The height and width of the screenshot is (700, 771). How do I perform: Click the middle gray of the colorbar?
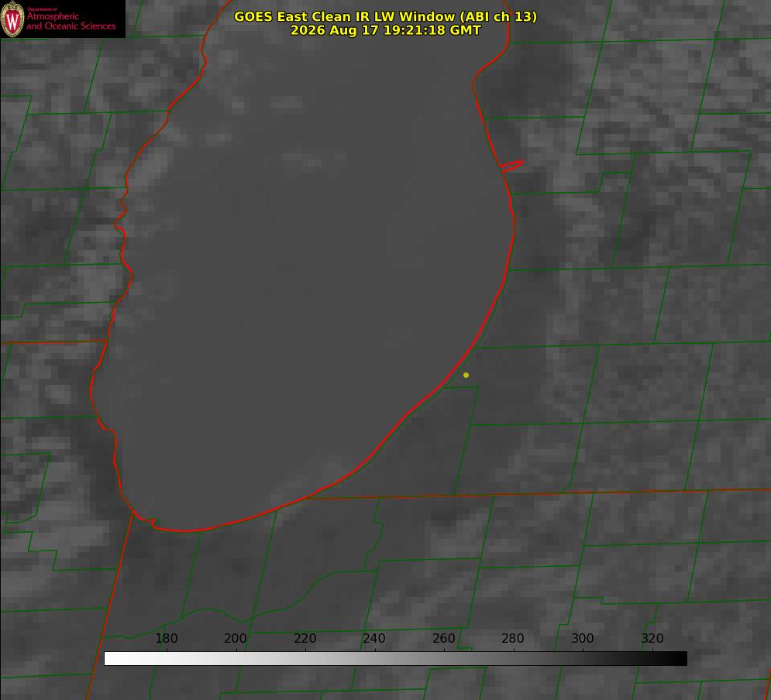(395, 659)
